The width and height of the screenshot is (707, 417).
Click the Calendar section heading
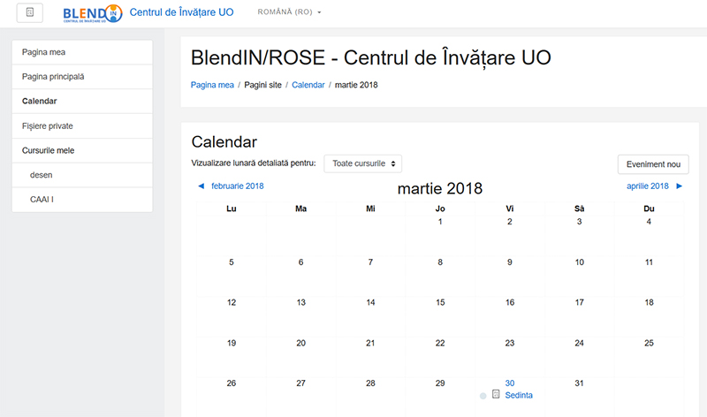click(224, 142)
